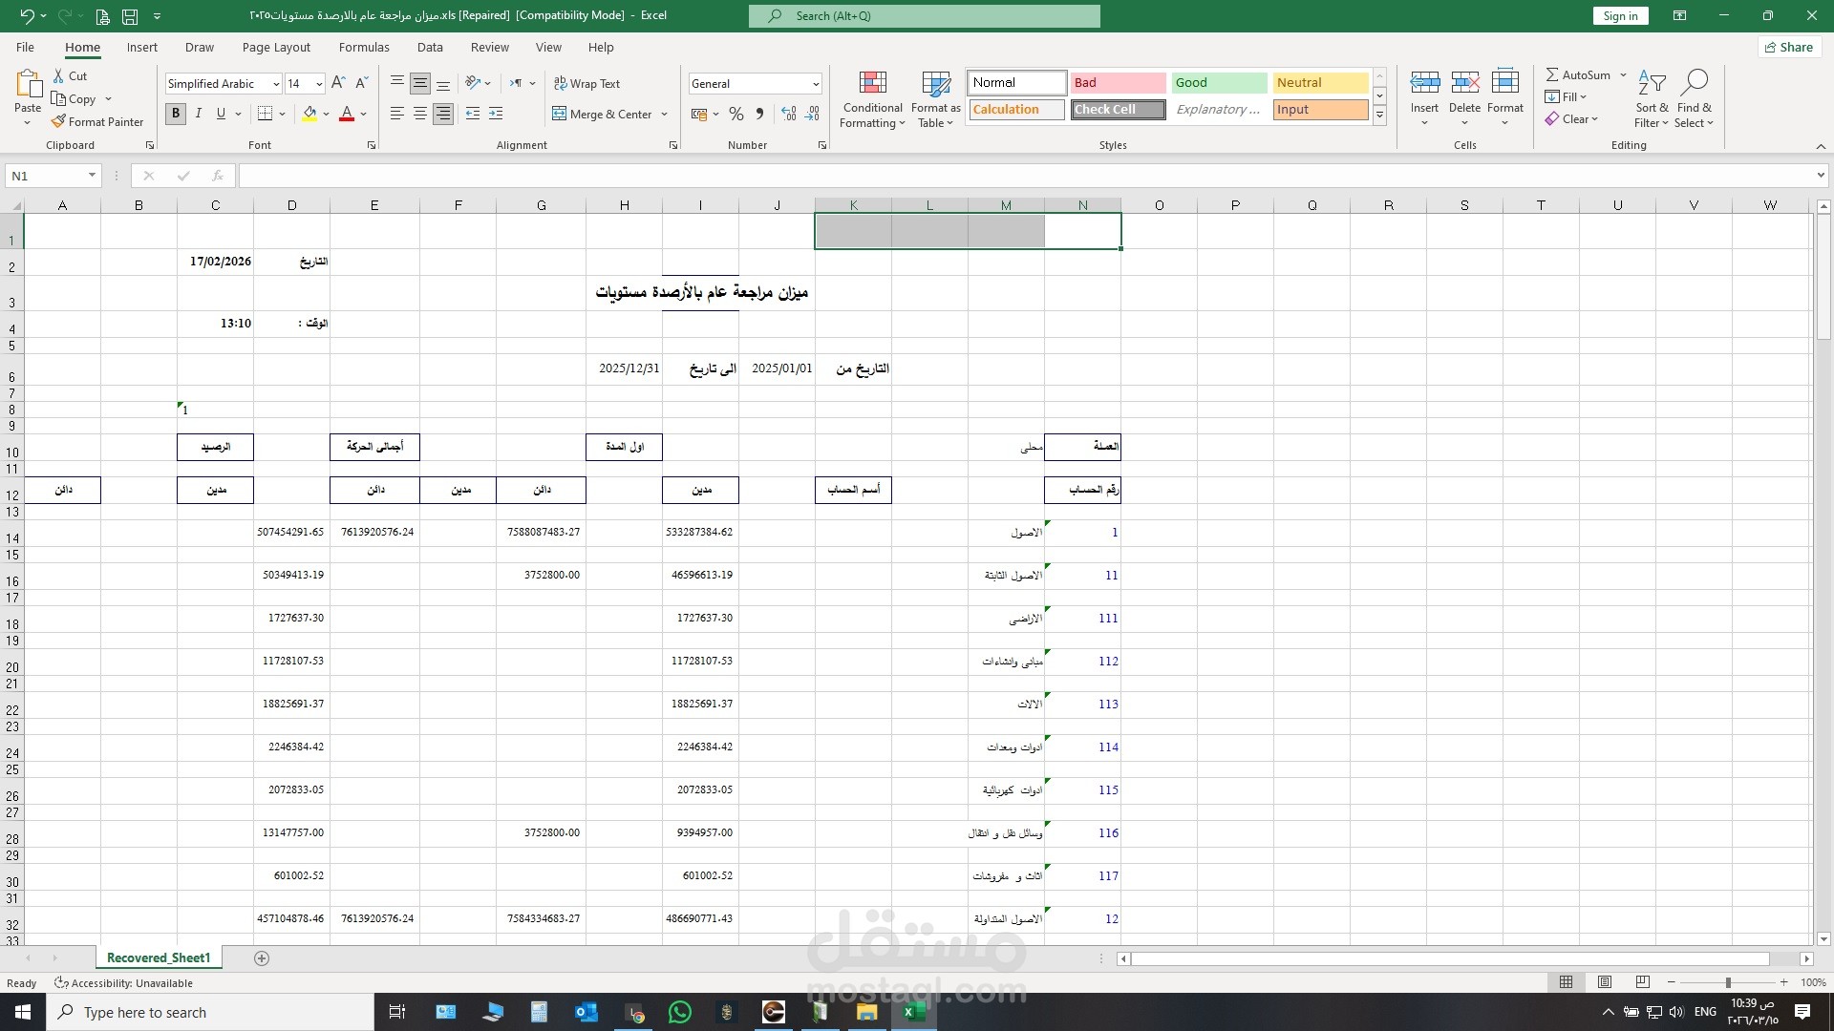Expand the cell Styles gallery
Screen dimensions: 1834x1031
1379,115
